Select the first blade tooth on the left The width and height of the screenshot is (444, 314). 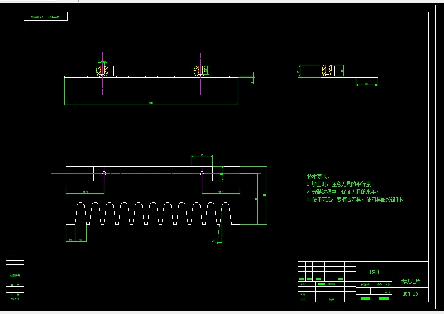[x=81, y=213]
